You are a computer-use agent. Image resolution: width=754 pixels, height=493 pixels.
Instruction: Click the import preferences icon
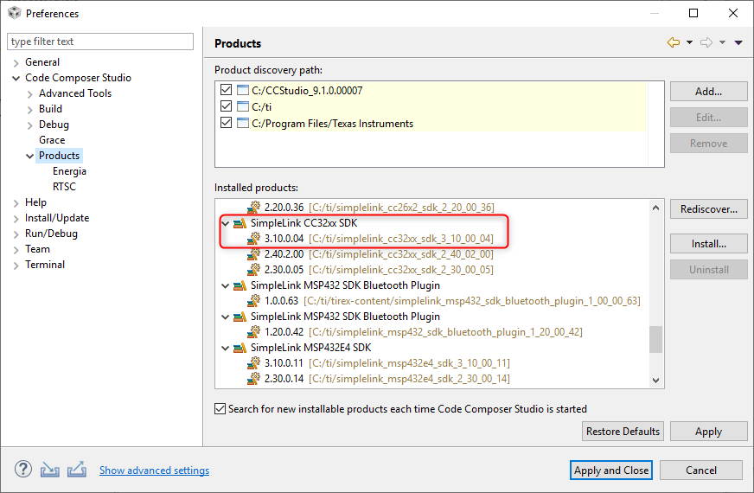(x=50, y=470)
